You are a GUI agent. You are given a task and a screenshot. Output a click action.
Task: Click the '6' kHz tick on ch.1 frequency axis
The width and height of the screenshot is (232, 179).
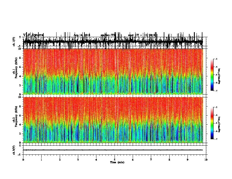[x=21, y=67]
